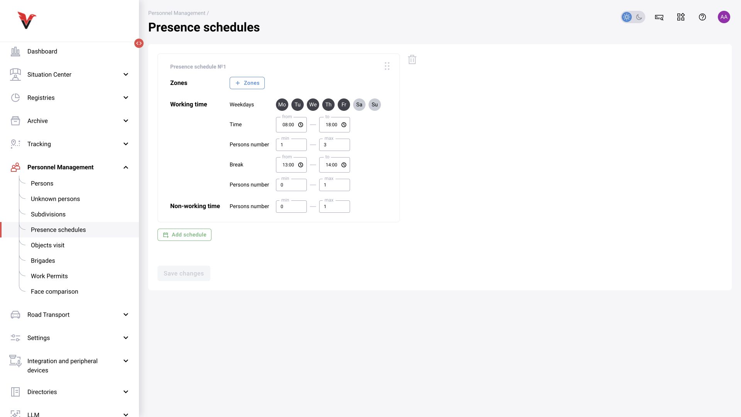Click the sidebar collapse arrow icon

pos(139,43)
